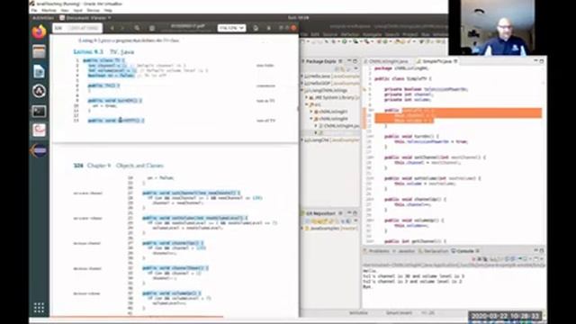This screenshot has width=576, height=324.
Task: Click 'Smart Insert' in Eclipse status bar
Action: point(399,313)
